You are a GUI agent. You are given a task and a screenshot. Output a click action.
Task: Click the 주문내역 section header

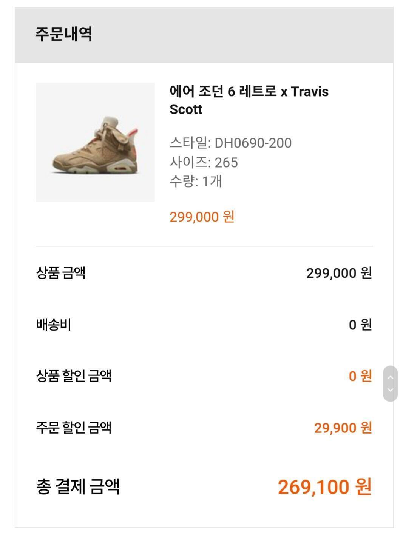[64, 34]
